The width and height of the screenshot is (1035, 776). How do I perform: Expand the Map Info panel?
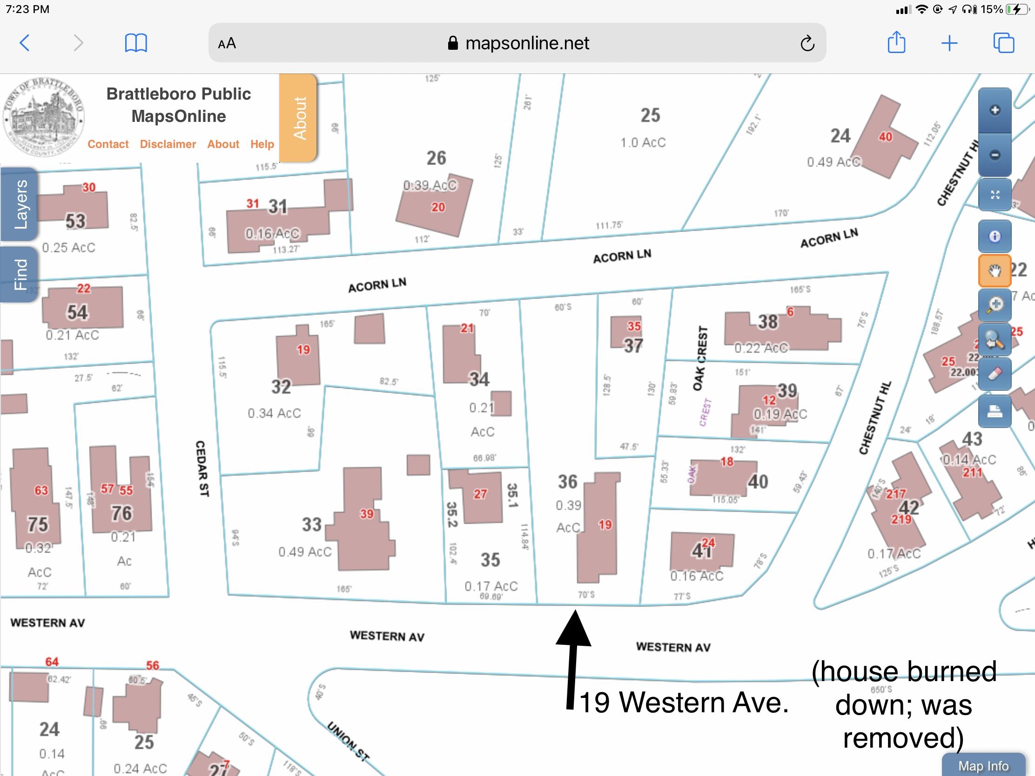pos(983,765)
